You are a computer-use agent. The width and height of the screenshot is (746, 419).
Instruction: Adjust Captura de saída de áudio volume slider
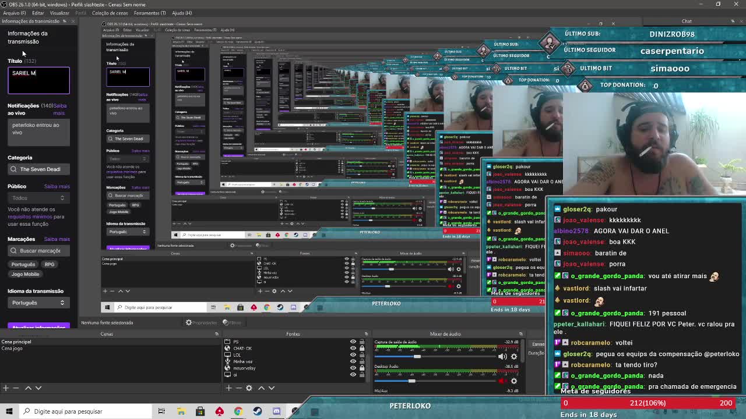pos(417,357)
